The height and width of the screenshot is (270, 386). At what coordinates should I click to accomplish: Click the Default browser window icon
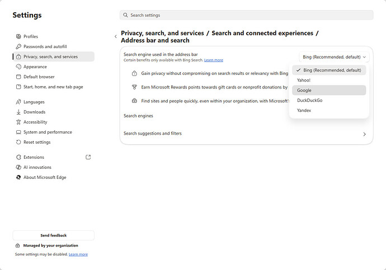18,77
